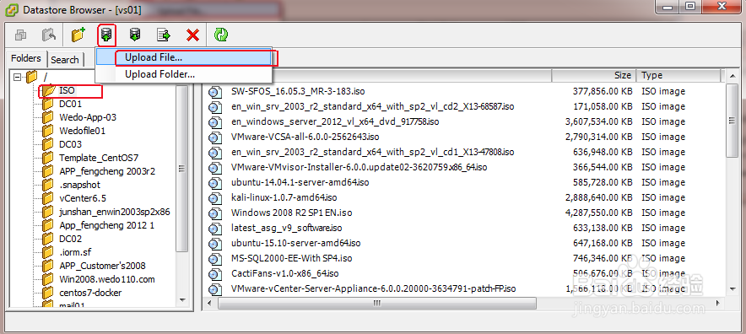
Task: Click the move file toolbar icon
Action: tap(164, 35)
